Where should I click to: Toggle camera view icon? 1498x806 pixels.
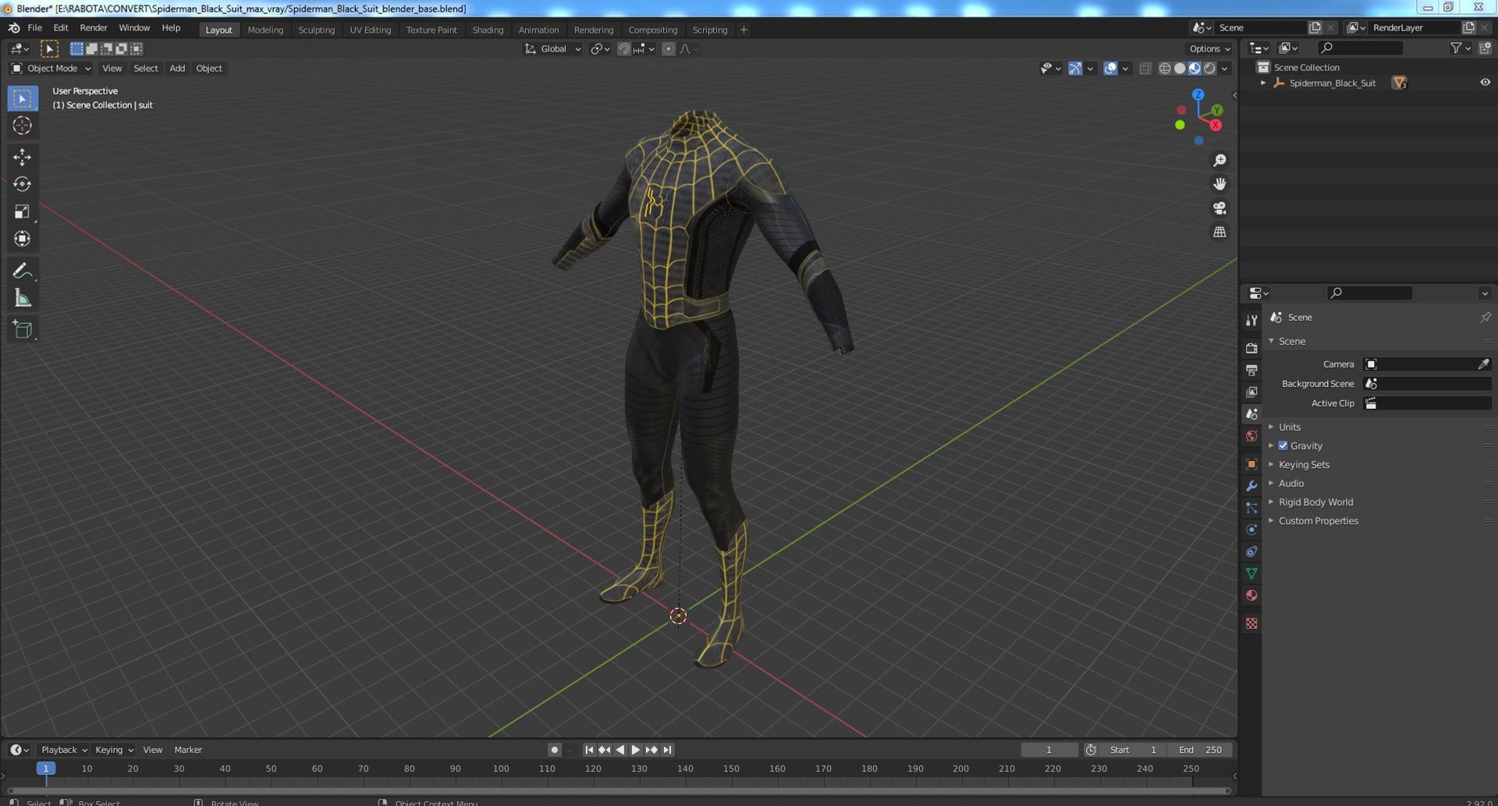(x=1219, y=208)
